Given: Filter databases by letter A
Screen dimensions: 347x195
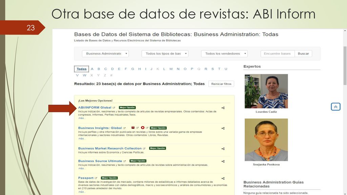Looking at the screenshot, I should point(92,69).
